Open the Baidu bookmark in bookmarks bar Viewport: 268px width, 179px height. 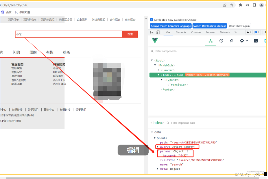coord(16,12)
